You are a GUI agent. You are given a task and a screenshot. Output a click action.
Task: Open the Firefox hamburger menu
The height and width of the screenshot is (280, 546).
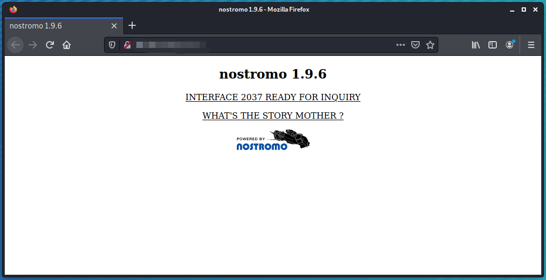tap(531, 45)
